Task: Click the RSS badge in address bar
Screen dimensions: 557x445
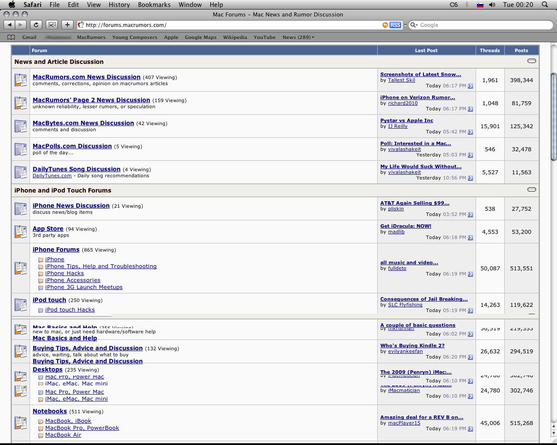Action: pyautogui.click(x=395, y=25)
